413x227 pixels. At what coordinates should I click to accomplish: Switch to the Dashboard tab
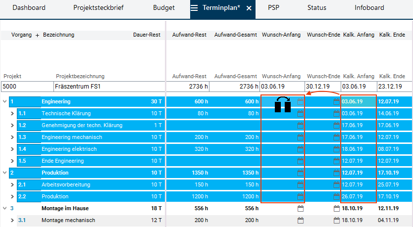29,8
